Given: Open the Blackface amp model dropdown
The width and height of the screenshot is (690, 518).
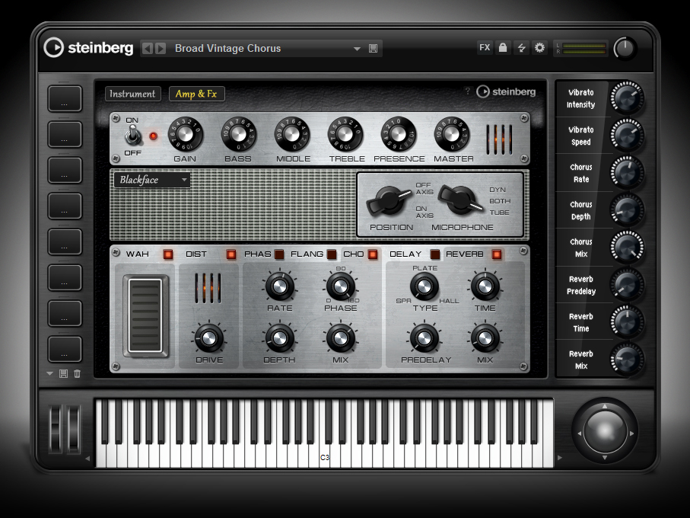Looking at the screenshot, I should click(x=152, y=180).
